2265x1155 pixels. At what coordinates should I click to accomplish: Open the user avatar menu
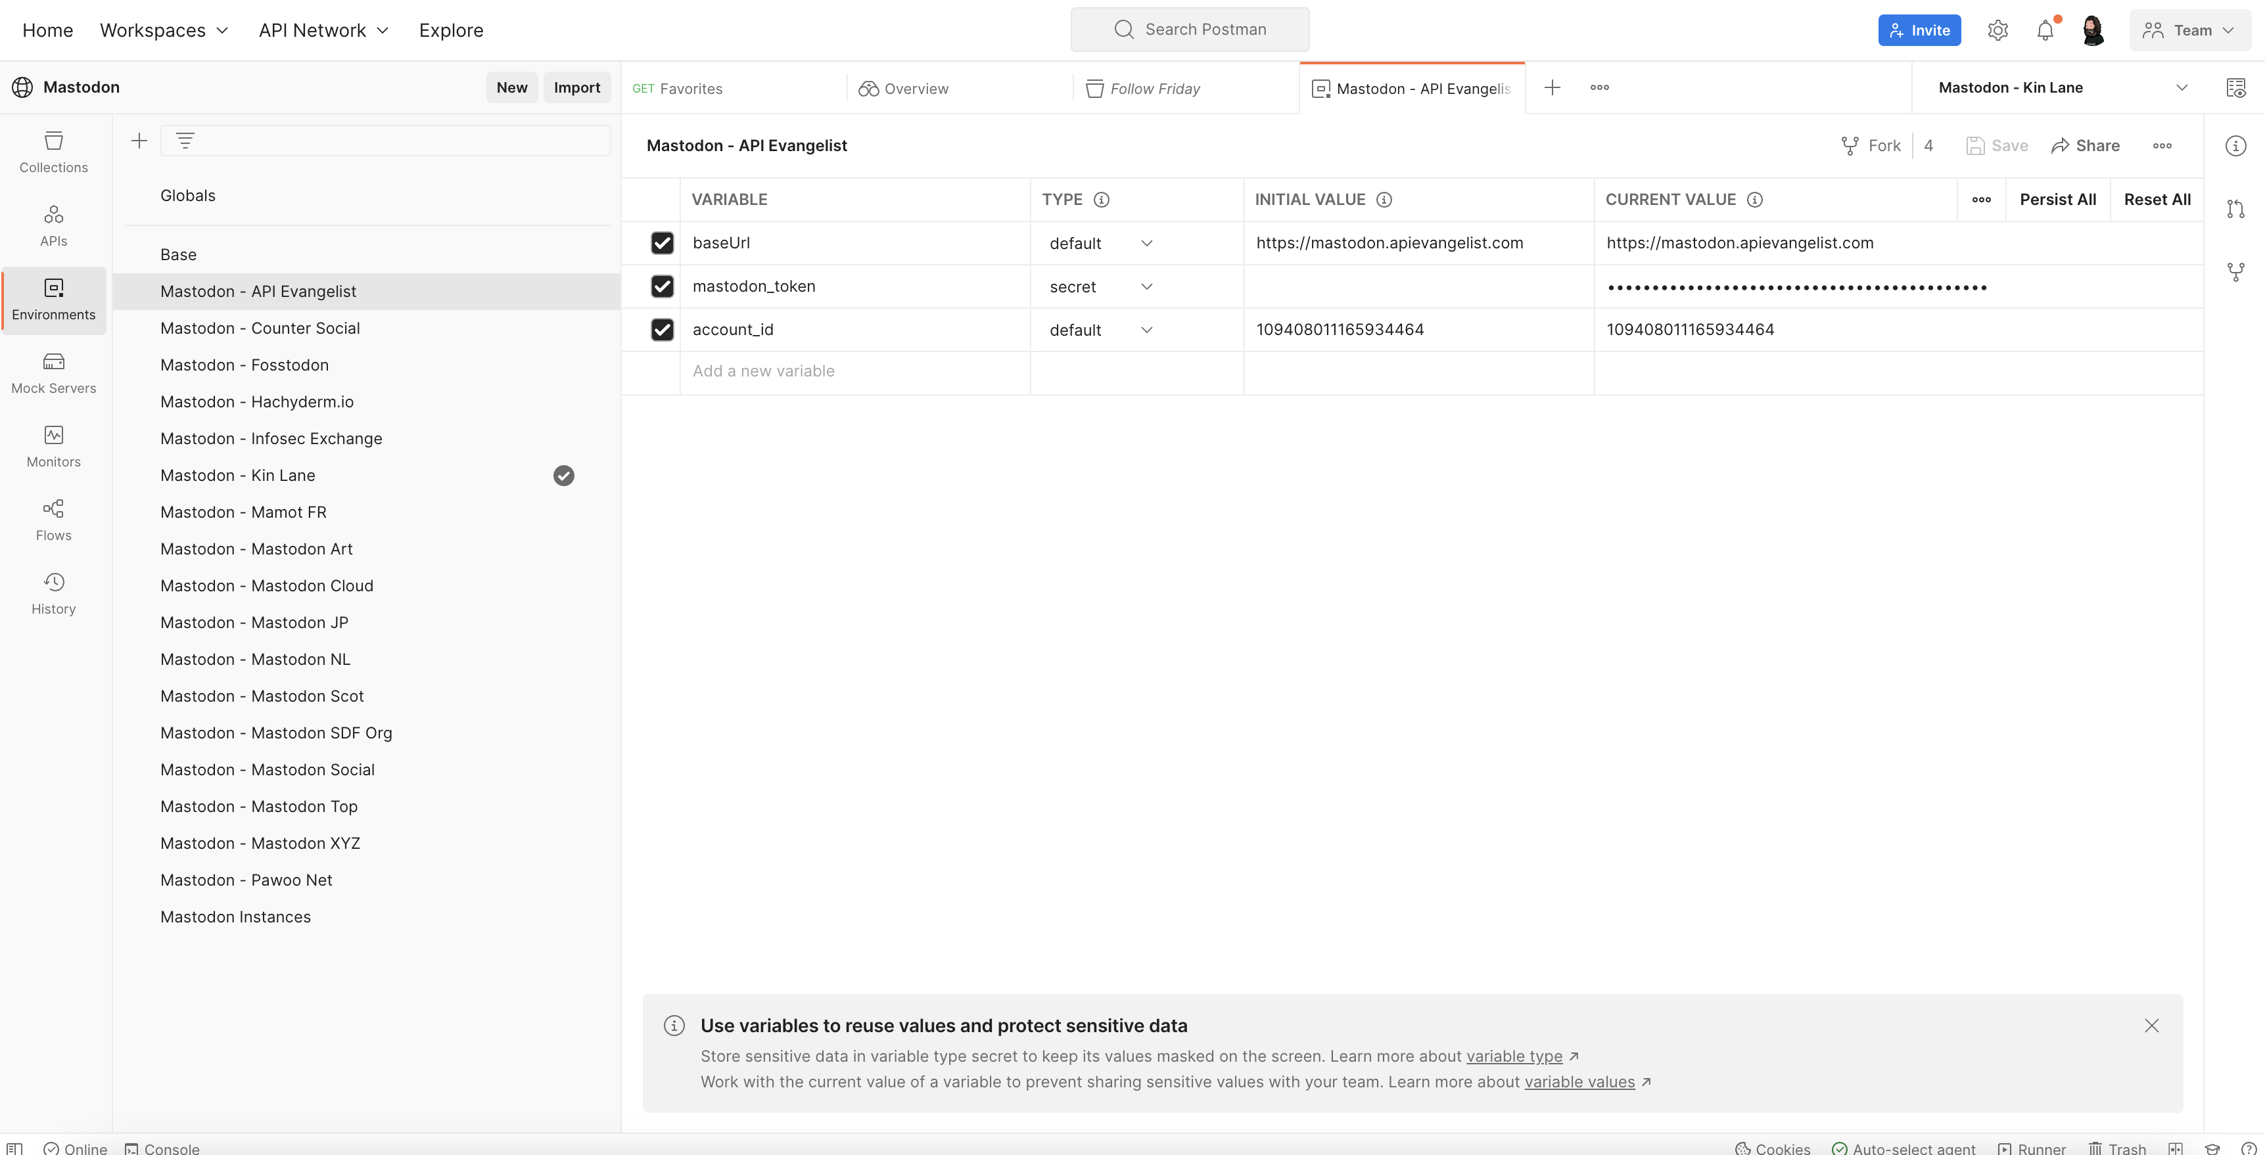(x=2093, y=30)
